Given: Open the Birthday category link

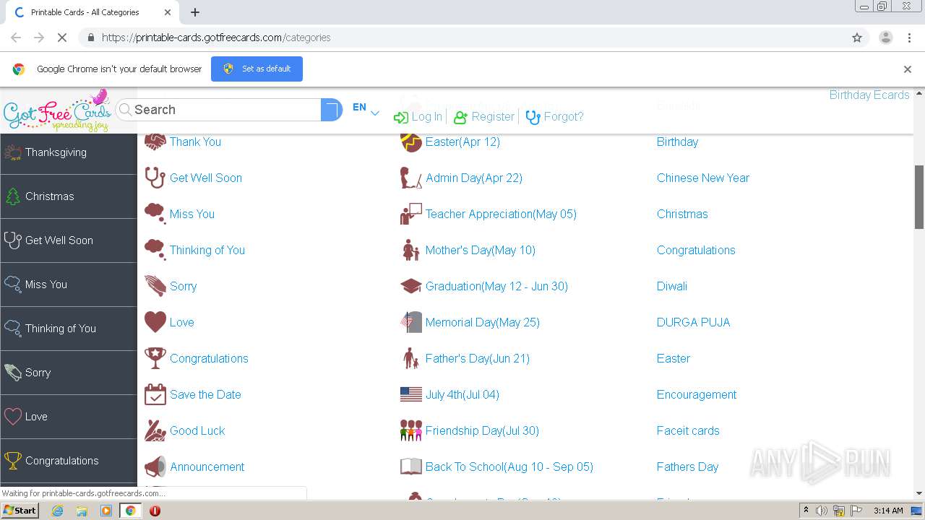Looking at the screenshot, I should 677,142.
